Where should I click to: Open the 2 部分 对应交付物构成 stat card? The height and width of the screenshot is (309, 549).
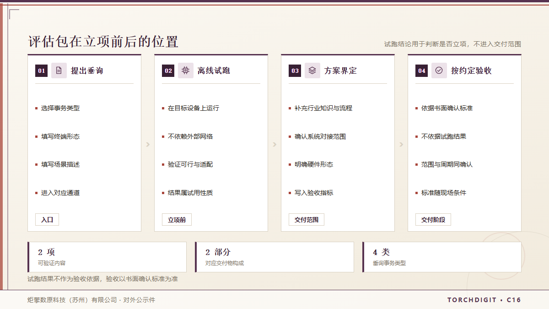coord(274,257)
